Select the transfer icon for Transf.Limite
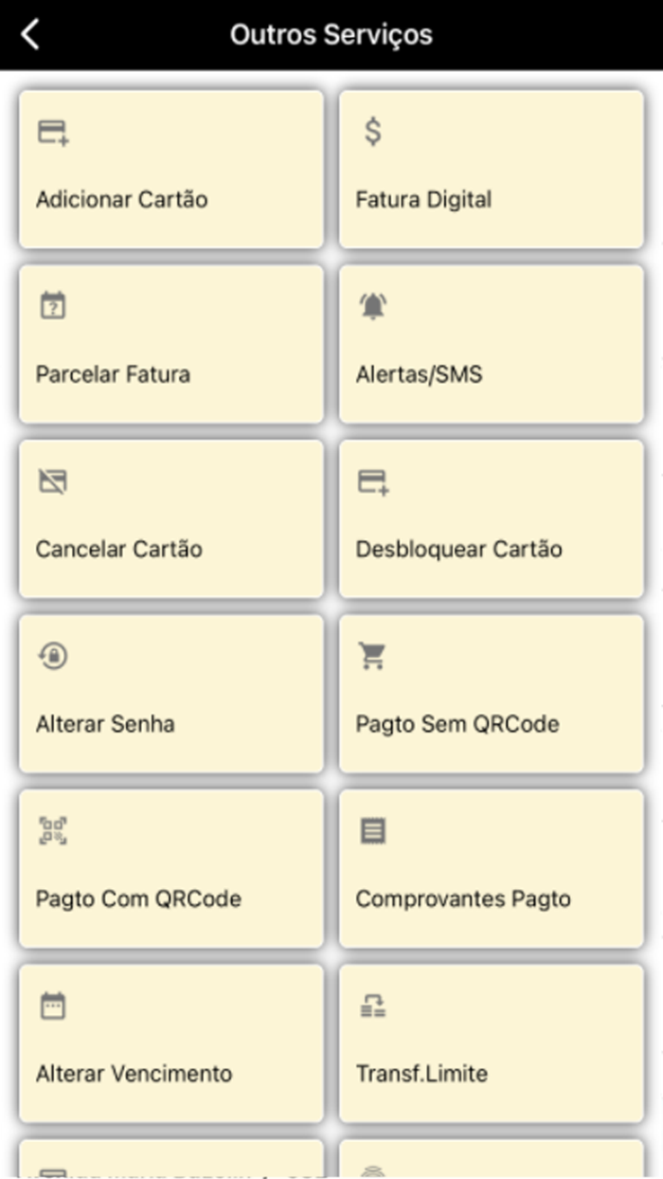Viewport: 663px width, 1179px height. click(373, 1006)
